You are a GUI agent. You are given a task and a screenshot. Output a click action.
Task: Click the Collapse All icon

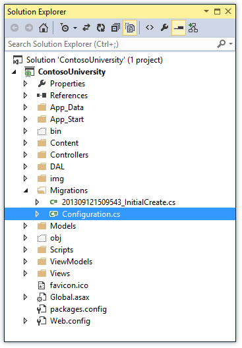(115, 28)
